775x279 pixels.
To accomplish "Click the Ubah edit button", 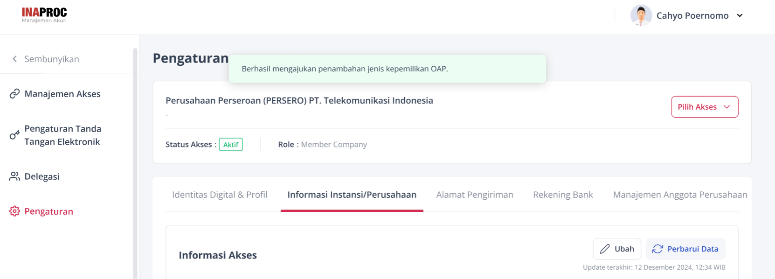I will [617, 249].
